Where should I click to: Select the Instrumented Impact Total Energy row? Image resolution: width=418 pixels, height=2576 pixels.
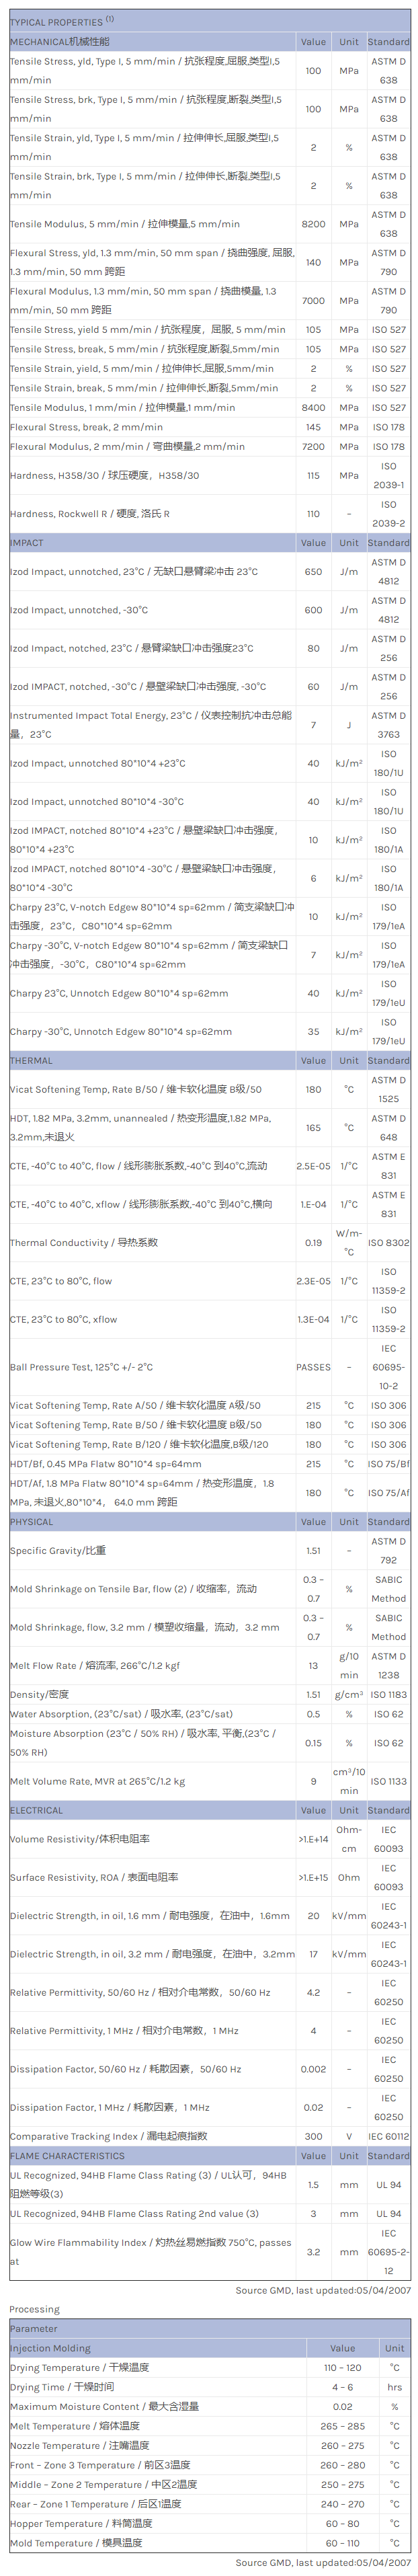click(x=150, y=725)
